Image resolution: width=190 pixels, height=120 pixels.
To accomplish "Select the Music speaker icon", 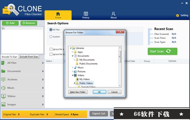I will tap(3, 88).
